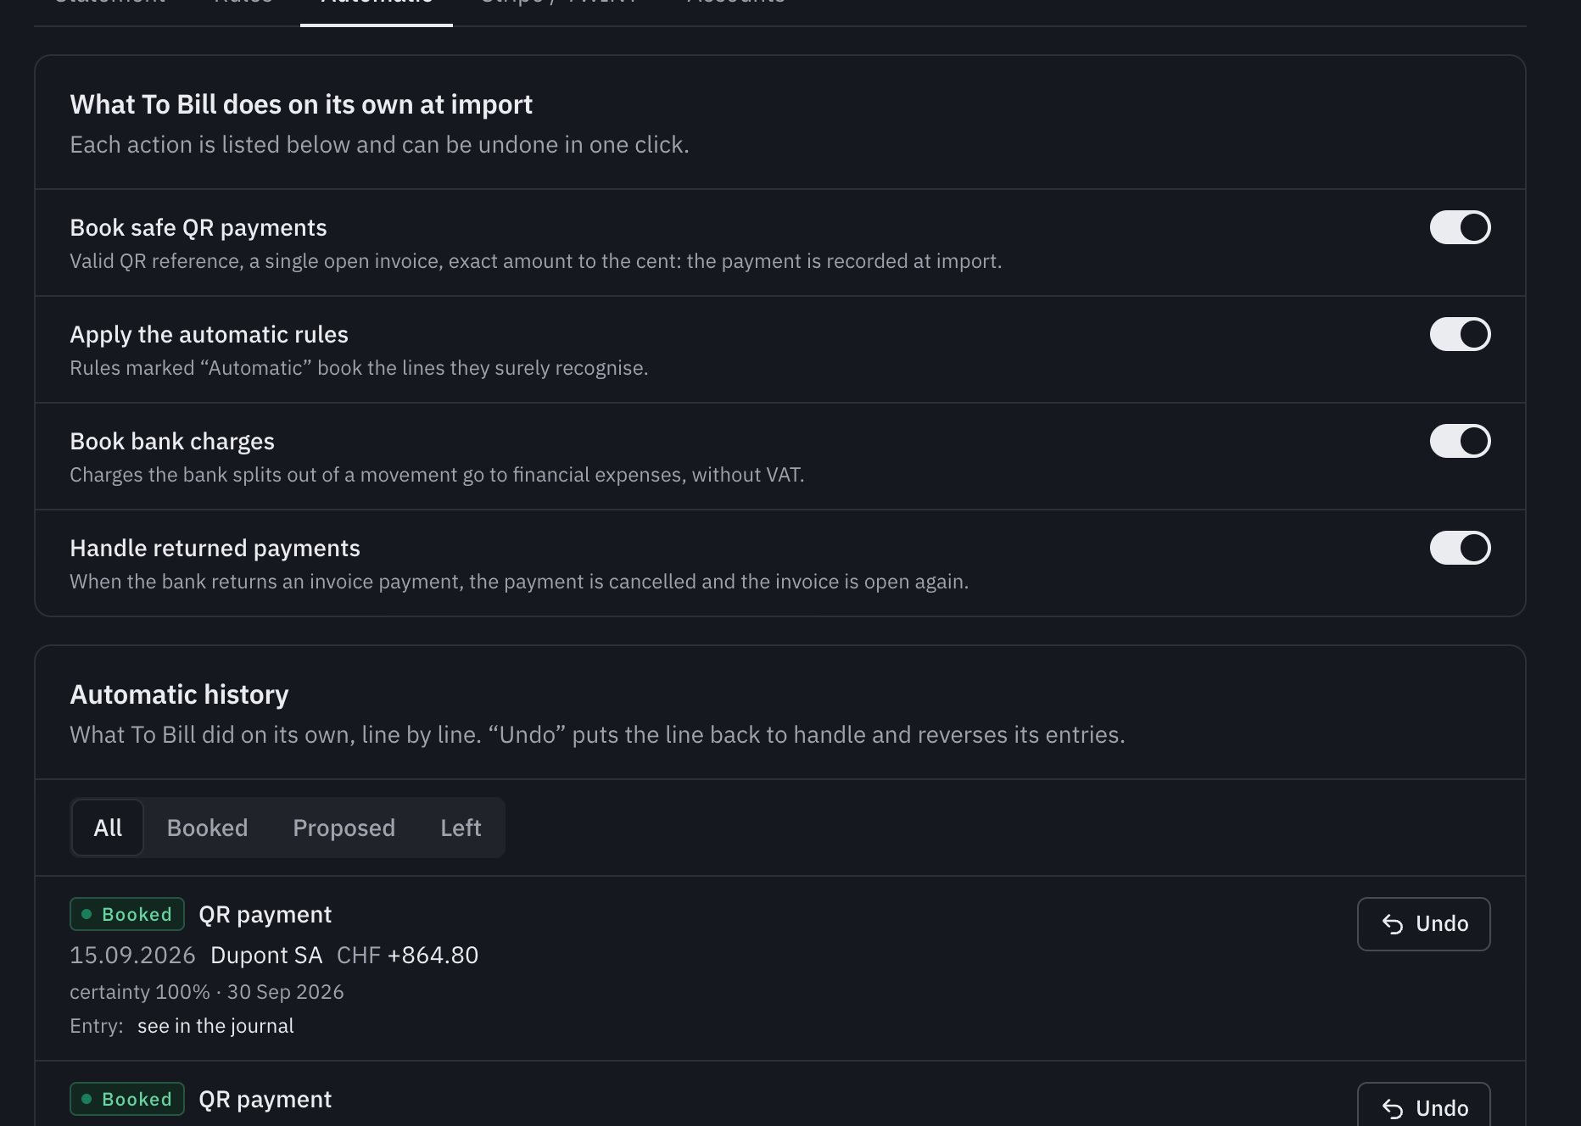Show only Proposed history items
The image size is (1581, 1126).
(x=344, y=828)
